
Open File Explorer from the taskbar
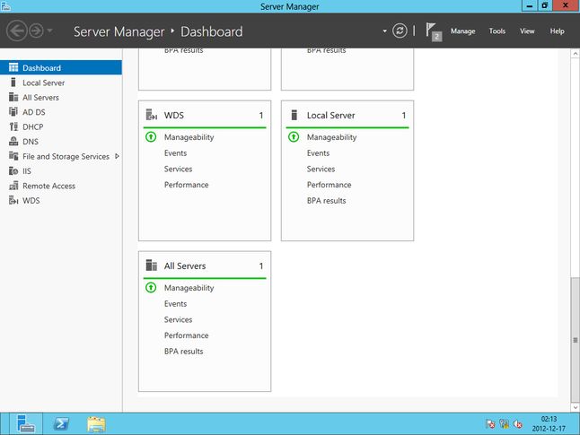96,424
